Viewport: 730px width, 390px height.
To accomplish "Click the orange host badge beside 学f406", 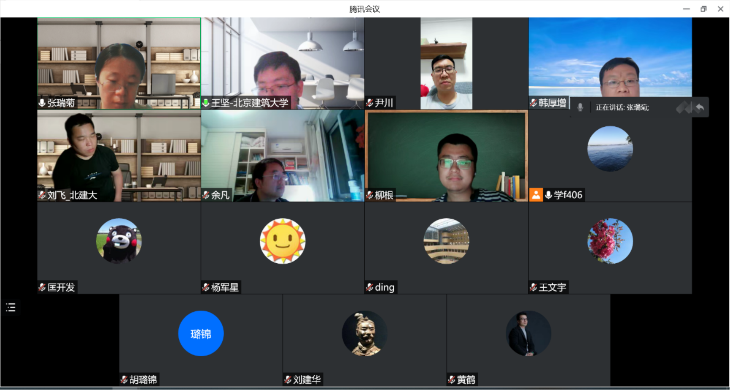I will tap(536, 195).
